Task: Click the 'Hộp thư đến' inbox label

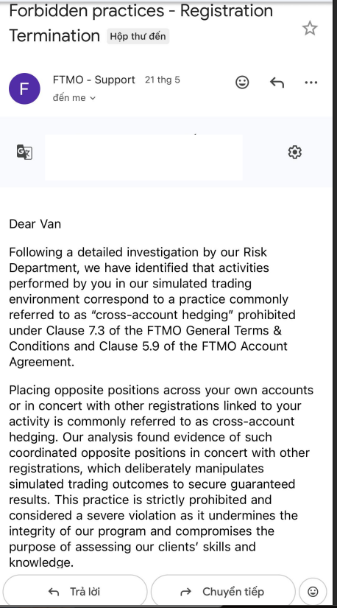Action: pyautogui.click(x=138, y=36)
